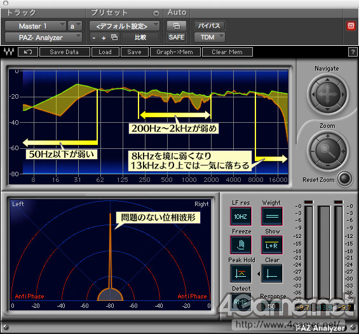Click the plus next preset button
Image resolution: width=359 pixels, height=334 pixels.
click(104, 38)
